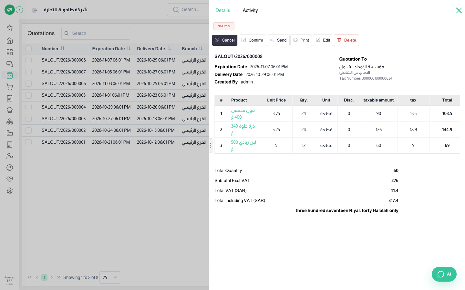This screenshot has height=290, width=465.
Task: Send the quotation
Action: point(278,40)
